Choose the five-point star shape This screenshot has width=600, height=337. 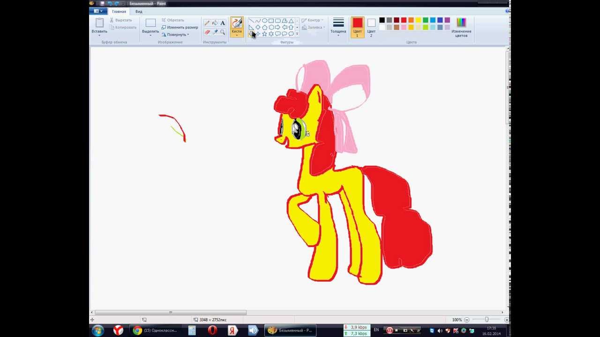point(264,34)
